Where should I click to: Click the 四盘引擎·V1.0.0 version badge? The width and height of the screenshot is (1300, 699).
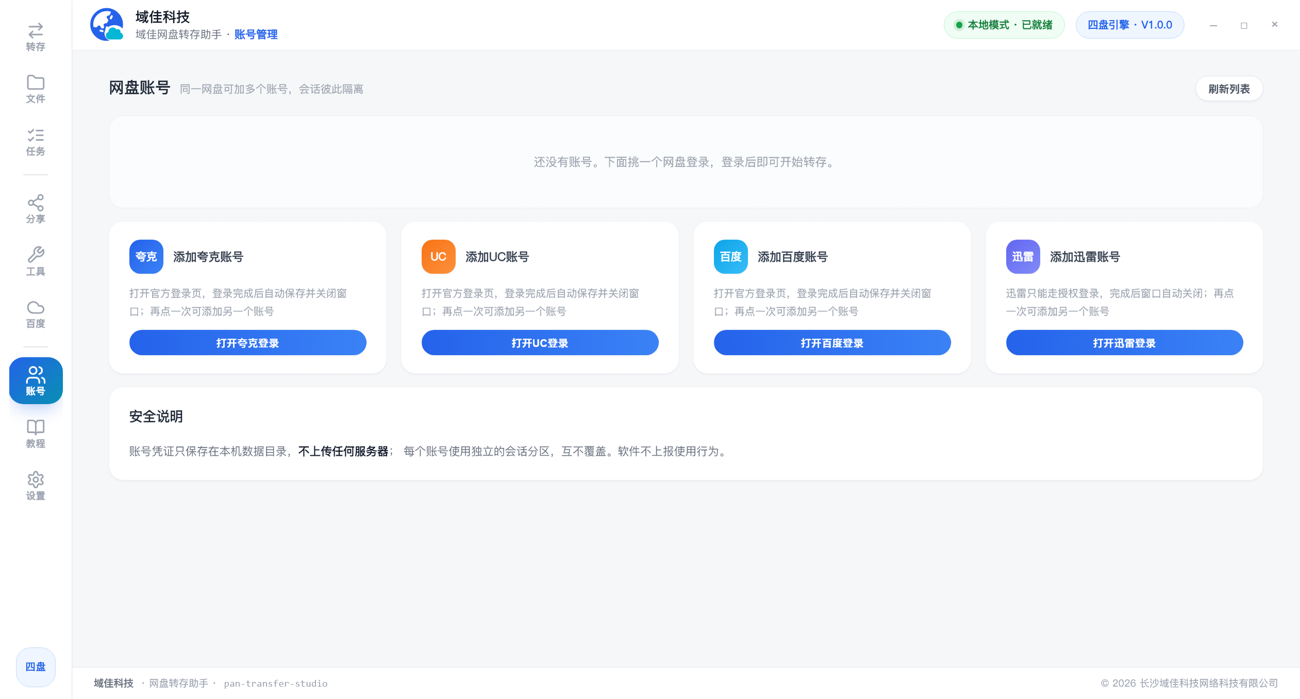(x=1129, y=25)
